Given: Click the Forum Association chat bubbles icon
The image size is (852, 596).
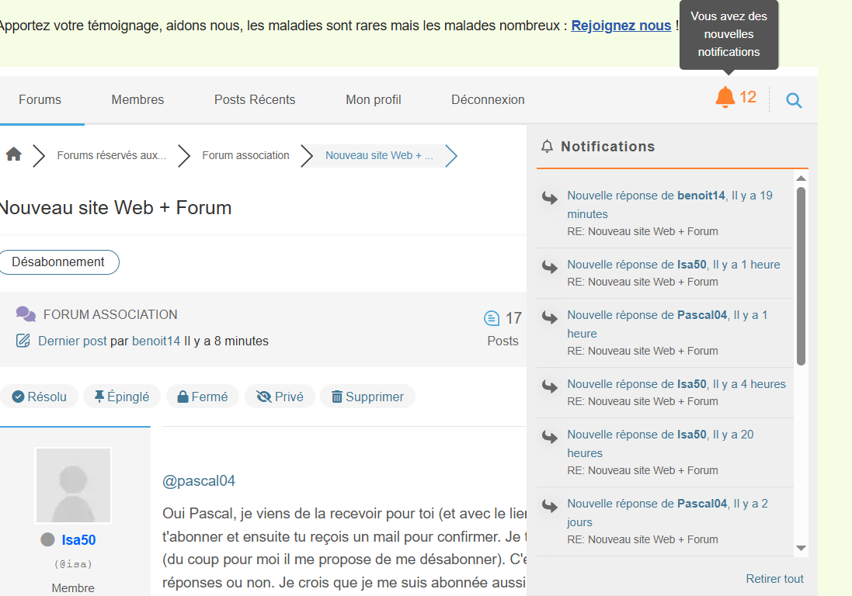Looking at the screenshot, I should pos(26,314).
